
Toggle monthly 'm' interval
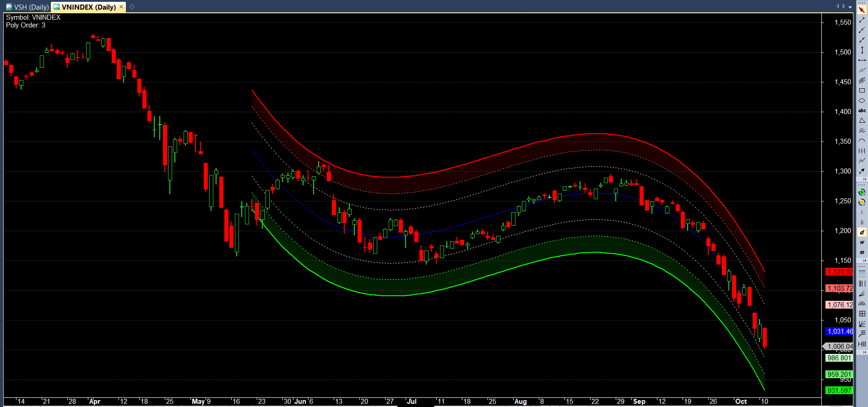862,253
